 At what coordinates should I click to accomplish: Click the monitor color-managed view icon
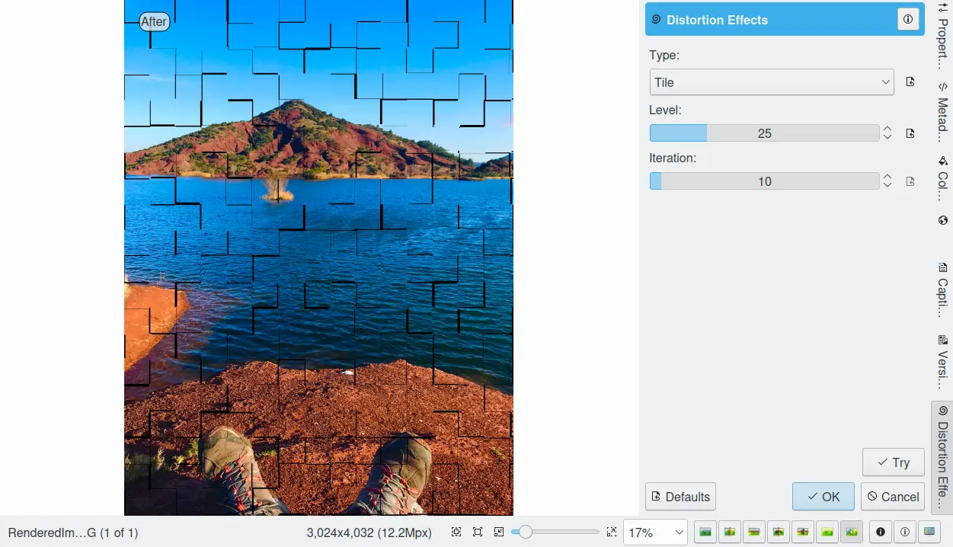pyautogui.click(x=929, y=532)
